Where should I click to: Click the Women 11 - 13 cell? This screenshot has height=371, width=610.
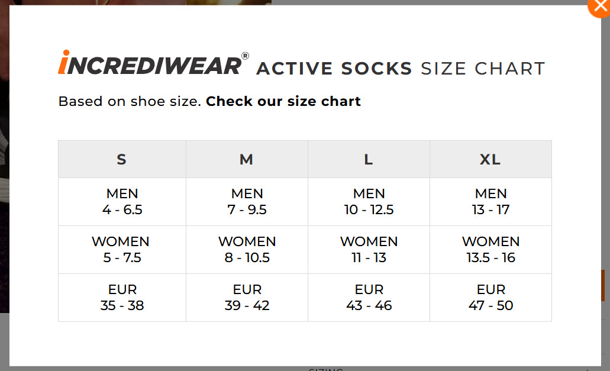pos(369,250)
